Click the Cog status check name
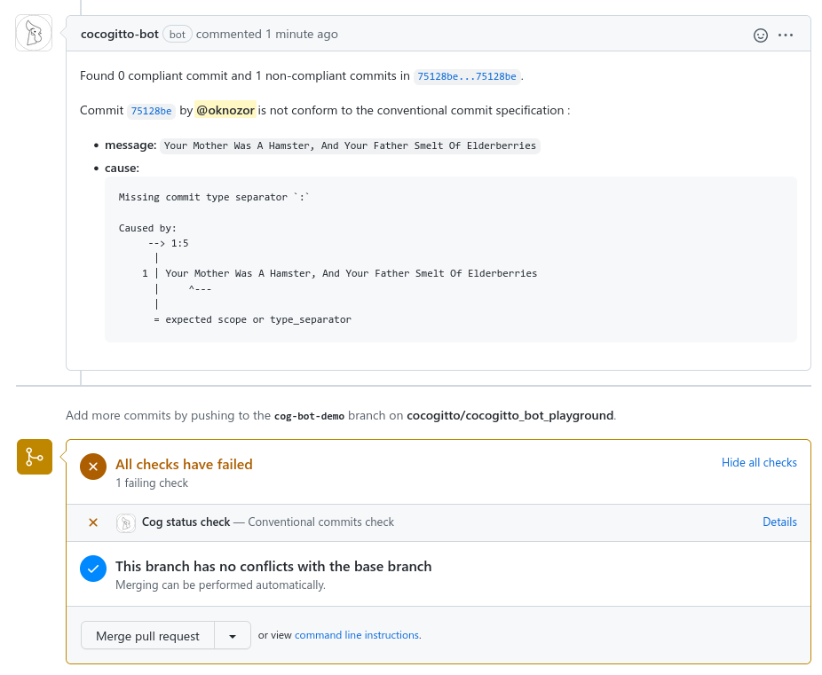 point(186,522)
